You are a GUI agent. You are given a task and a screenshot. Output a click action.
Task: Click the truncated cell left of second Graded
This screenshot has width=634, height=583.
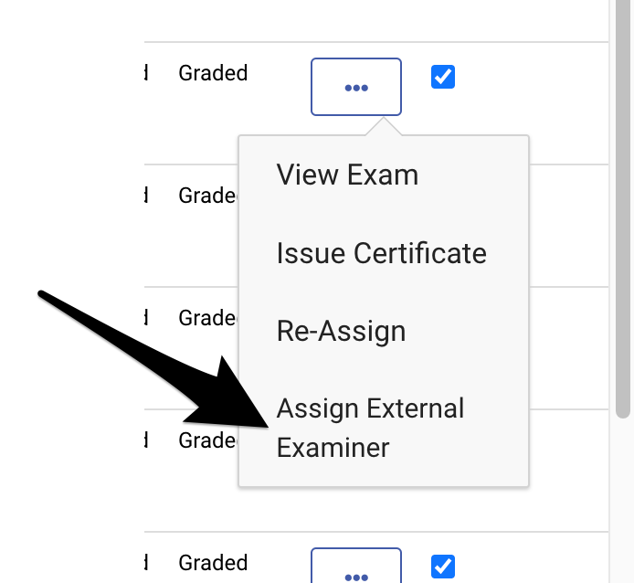[x=146, y=196]
